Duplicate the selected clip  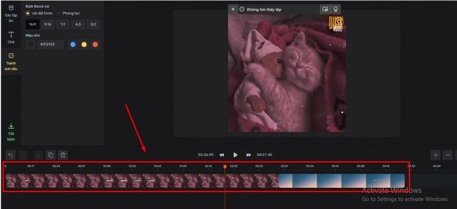50,155
